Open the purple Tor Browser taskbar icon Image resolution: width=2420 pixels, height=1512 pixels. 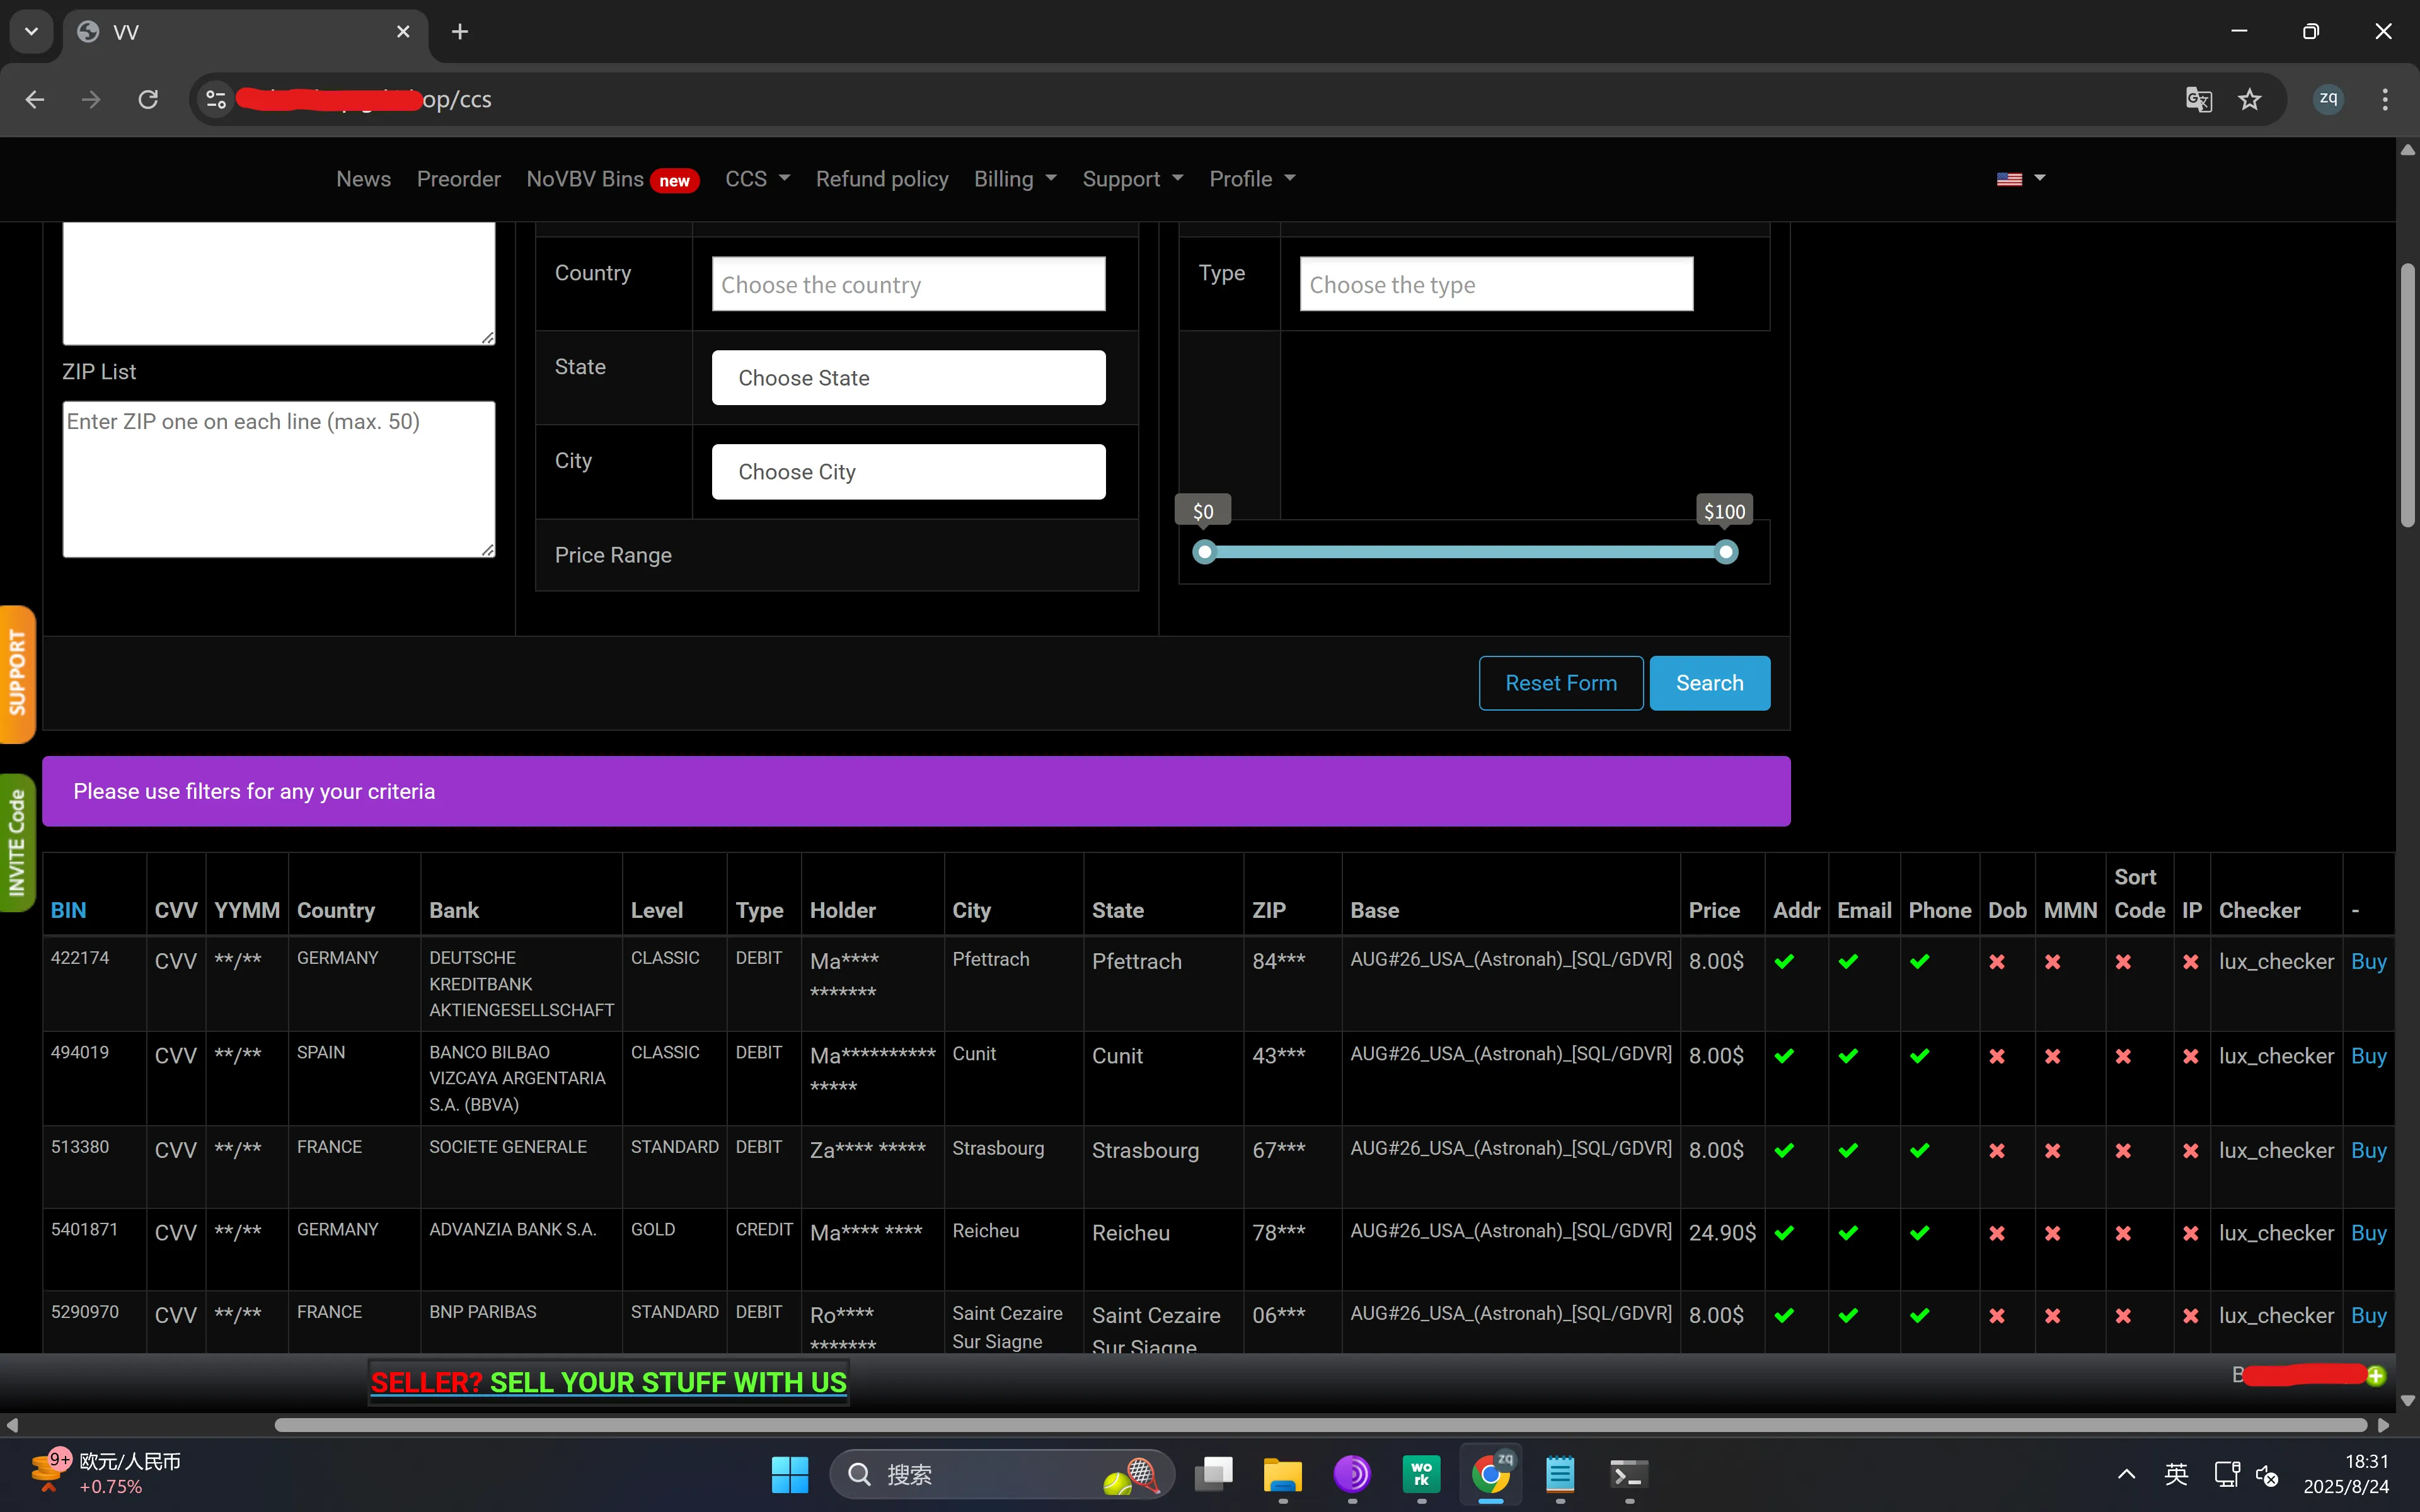pyautogui.click(x=1352, y=1474)
